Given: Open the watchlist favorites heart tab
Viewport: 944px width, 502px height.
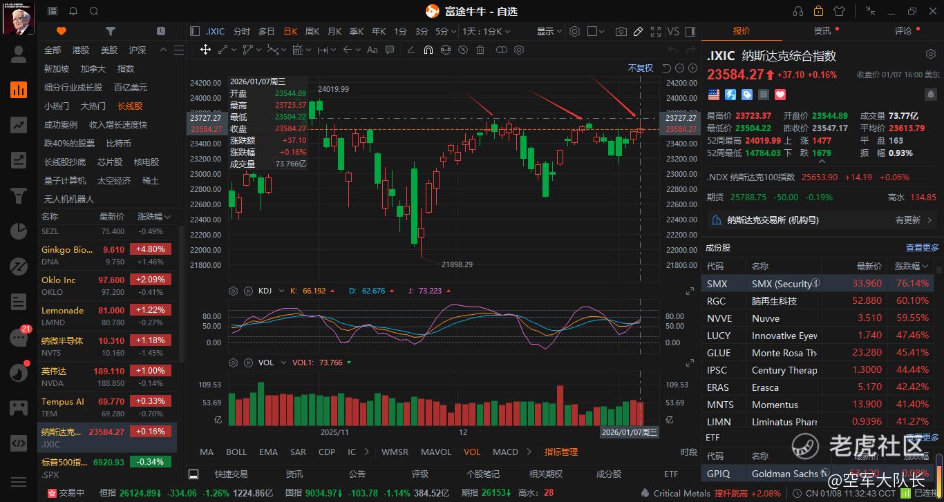Looking at the screenshot, I should tap(62, 31).
